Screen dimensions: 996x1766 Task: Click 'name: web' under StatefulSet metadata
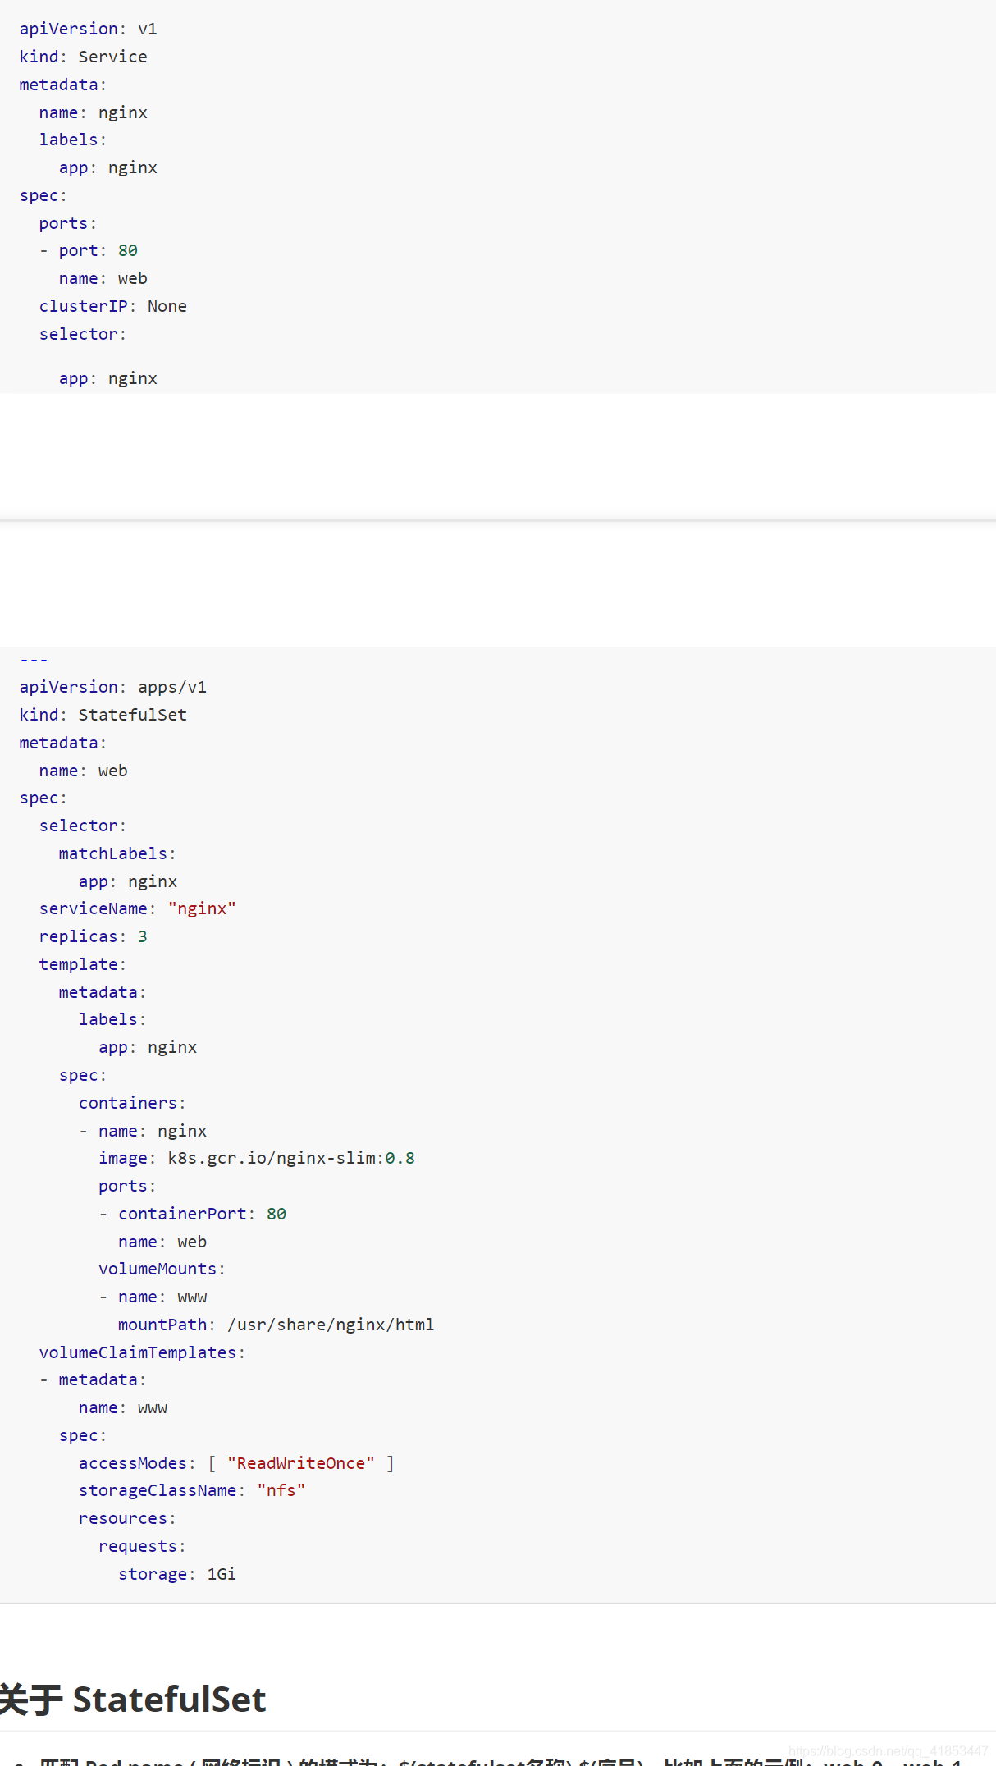point(84,771)
